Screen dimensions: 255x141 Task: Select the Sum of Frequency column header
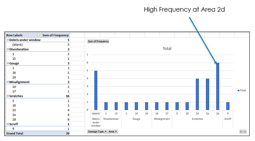tap(56, 35)
